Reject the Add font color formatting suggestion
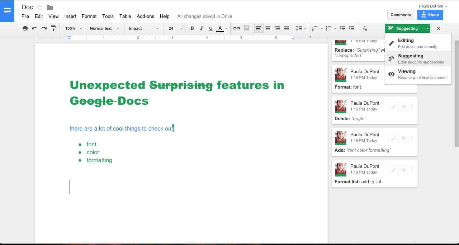This screenshot has height=245, width=459. [403, 138]
